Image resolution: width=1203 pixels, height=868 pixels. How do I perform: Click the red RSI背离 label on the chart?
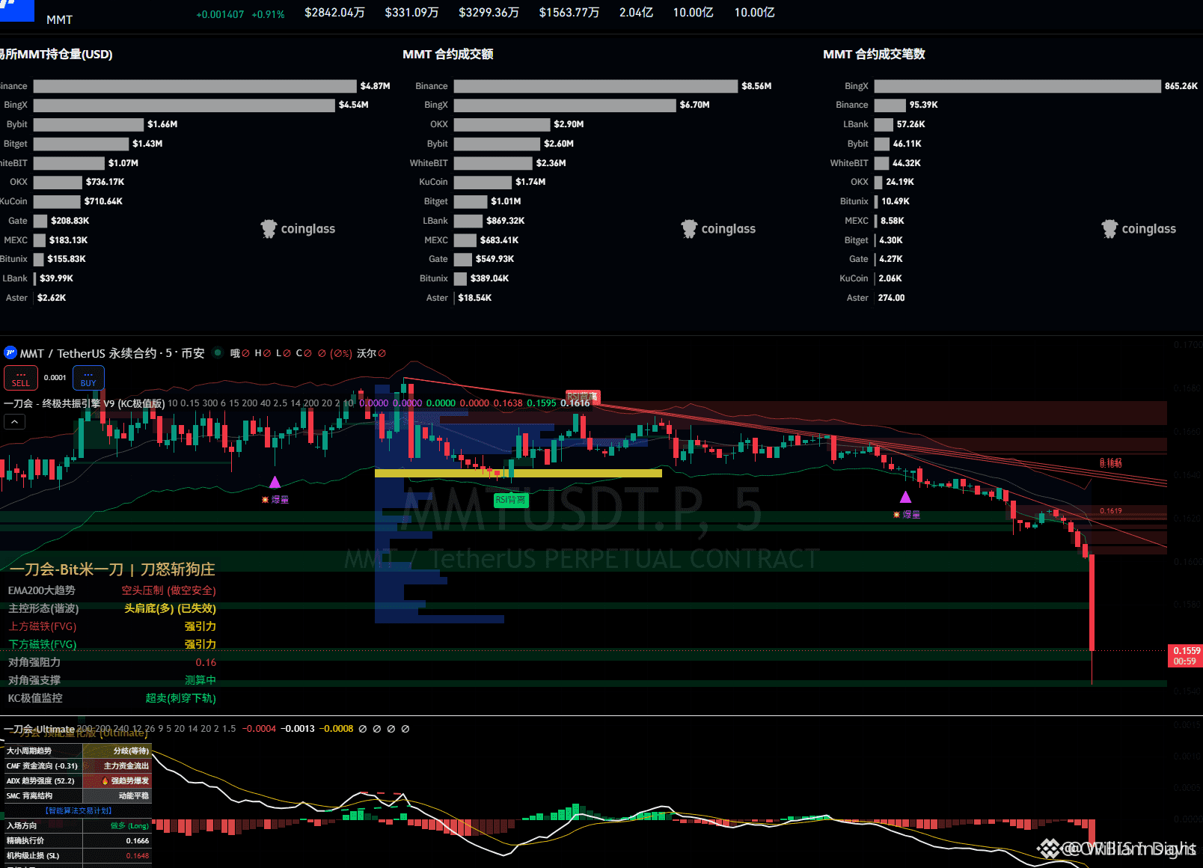coord(583,397)
